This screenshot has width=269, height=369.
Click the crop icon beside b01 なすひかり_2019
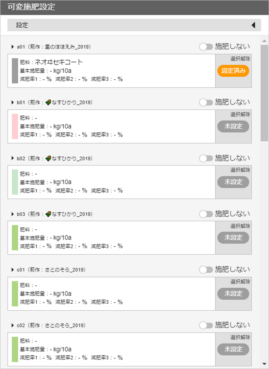[48, 102]
